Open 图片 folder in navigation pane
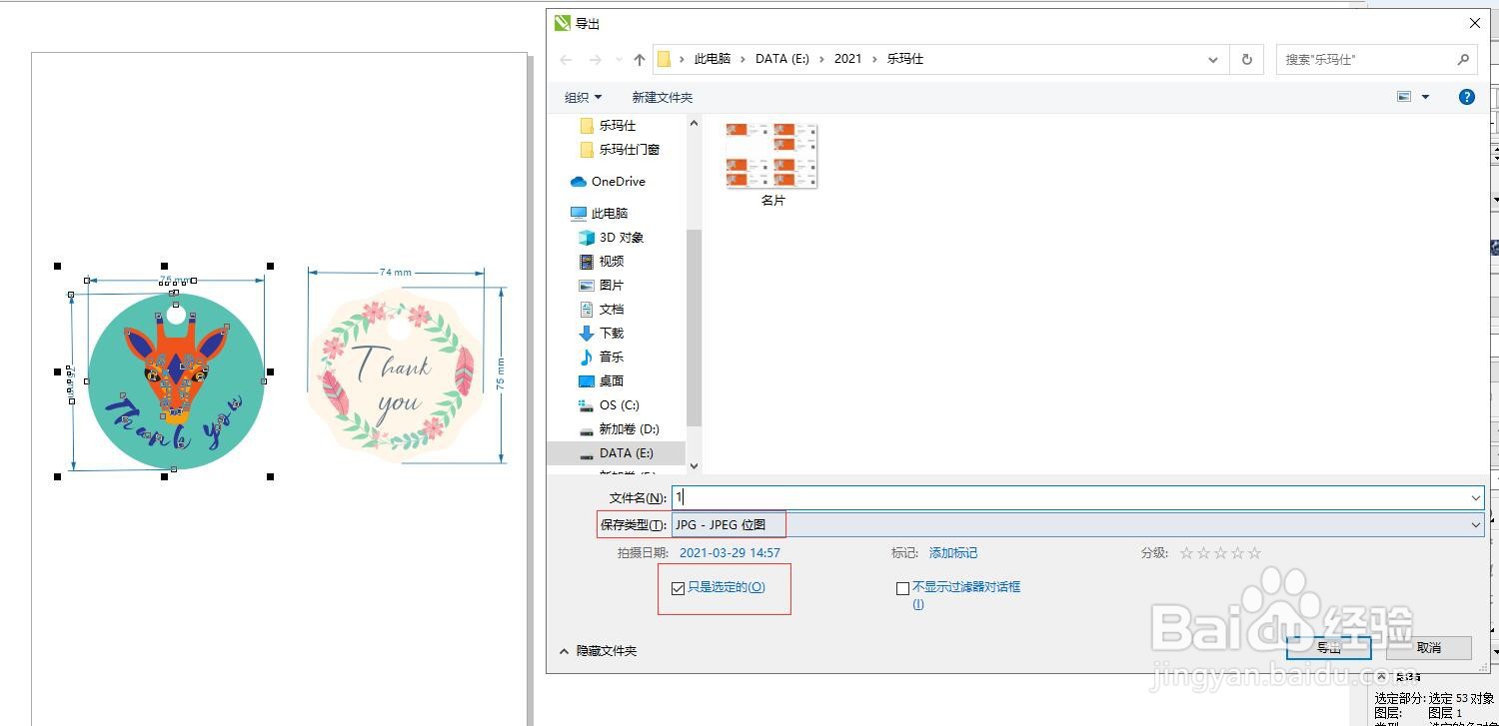Screen dimensions: 1499x726 pos(602,286)
